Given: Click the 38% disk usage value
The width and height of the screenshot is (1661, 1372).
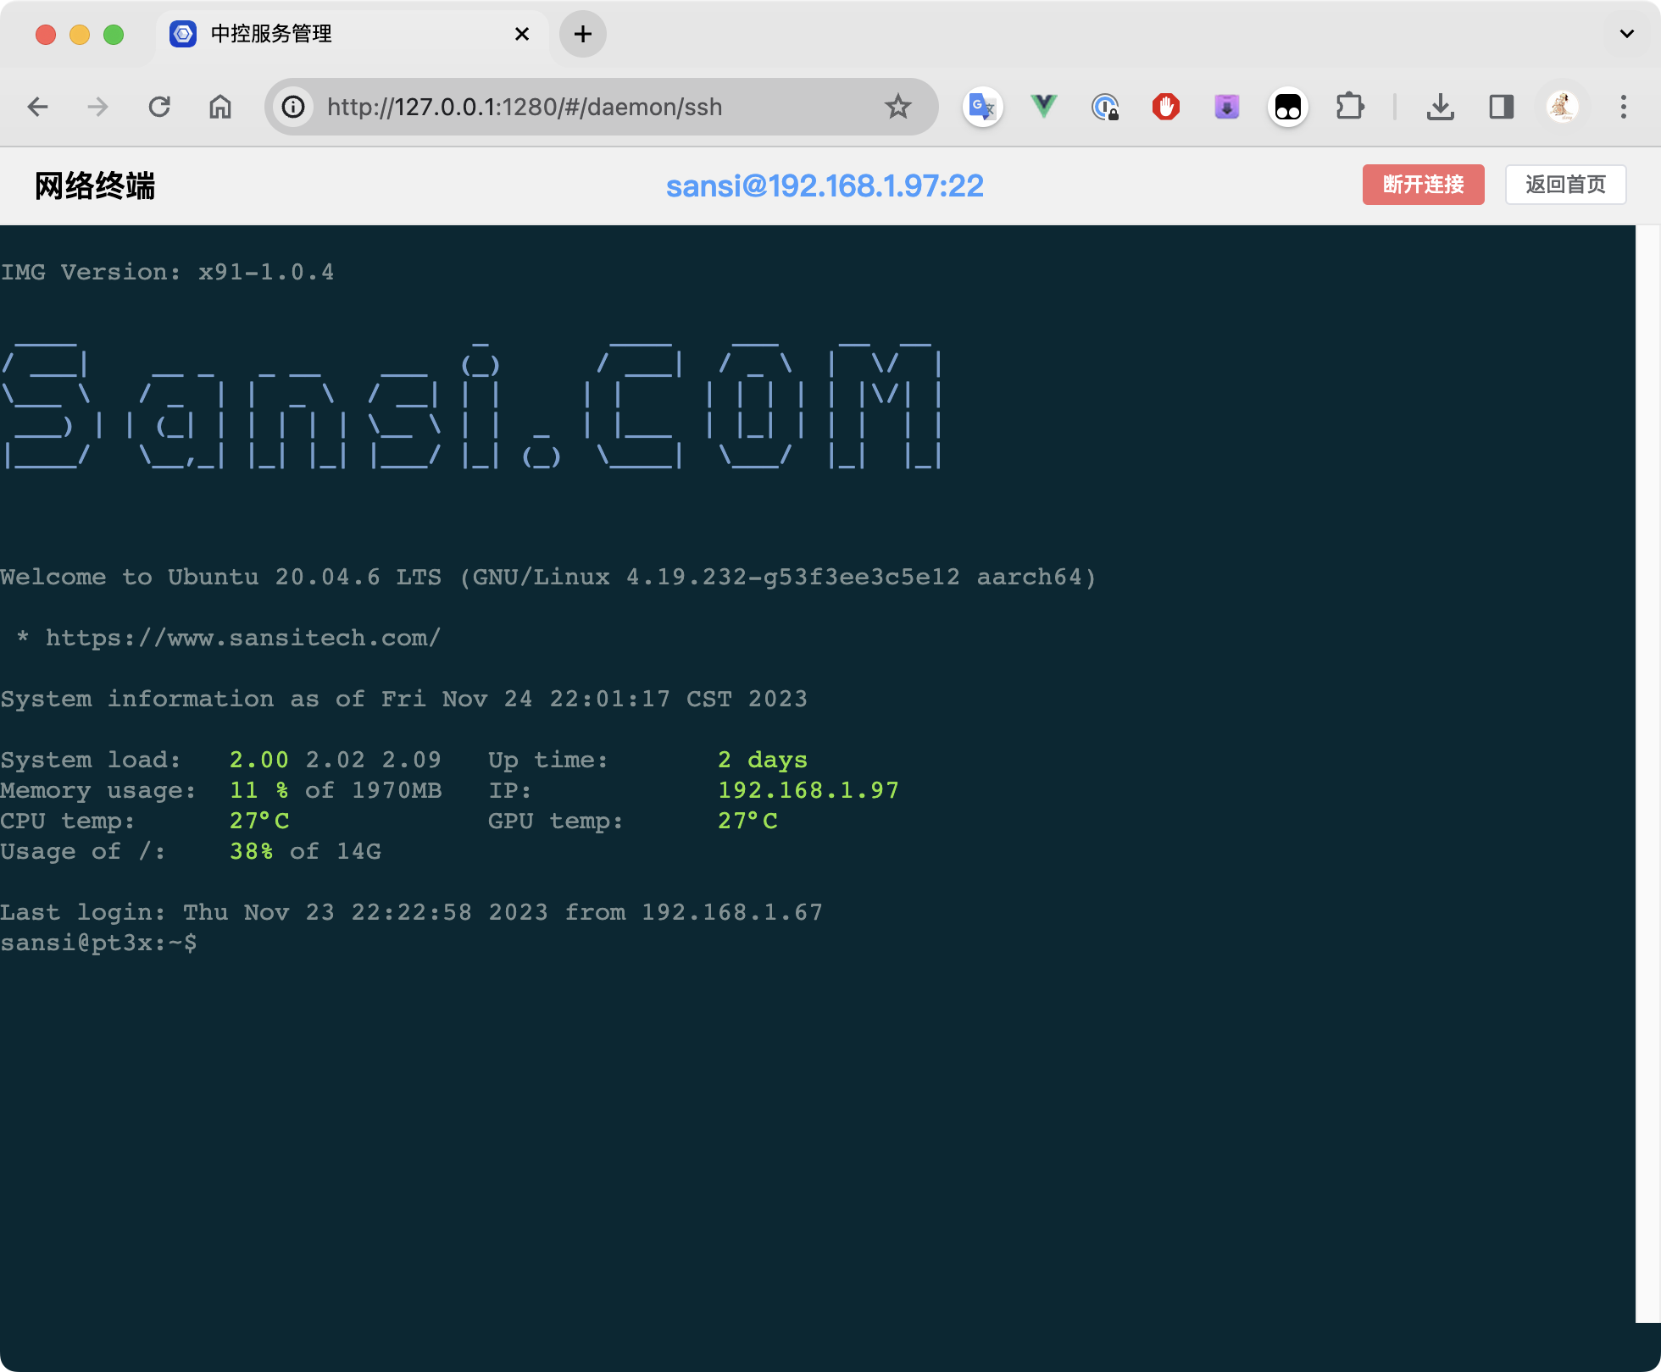Looking at the screenshot, I should [x=252, y=851].
